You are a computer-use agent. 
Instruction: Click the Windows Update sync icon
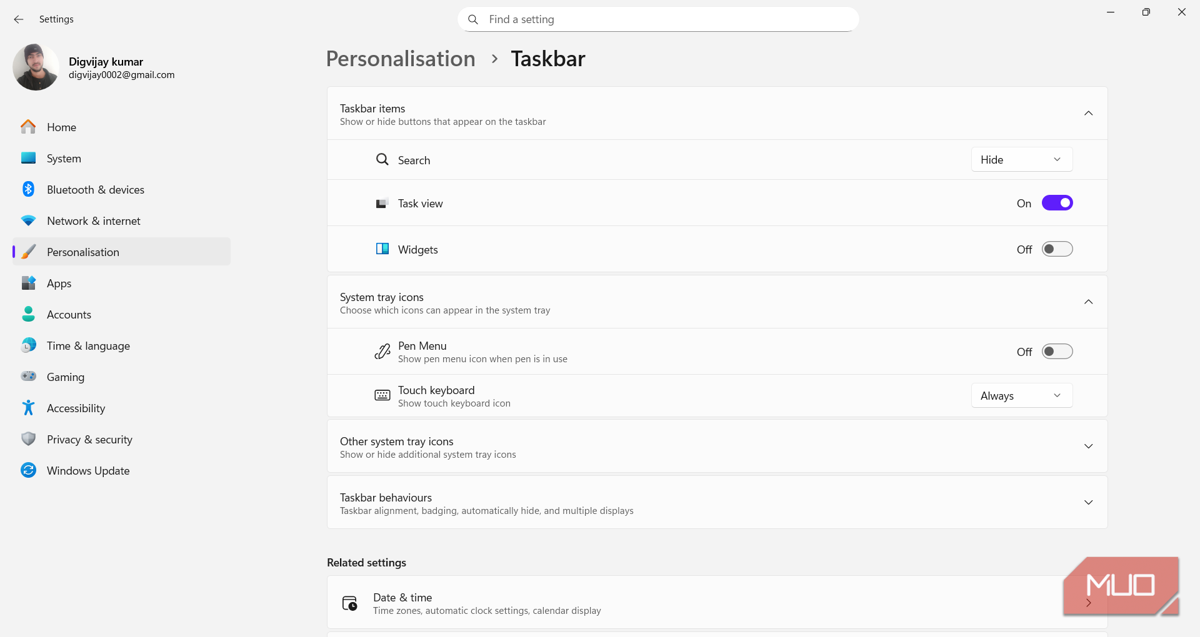(28, 470)
